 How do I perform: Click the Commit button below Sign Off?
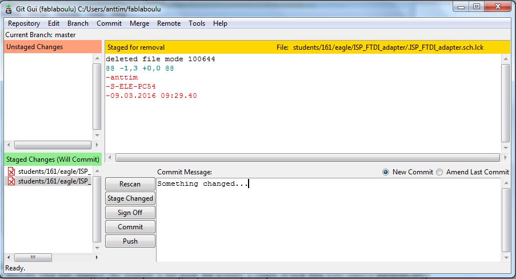[x=130, y=227]
